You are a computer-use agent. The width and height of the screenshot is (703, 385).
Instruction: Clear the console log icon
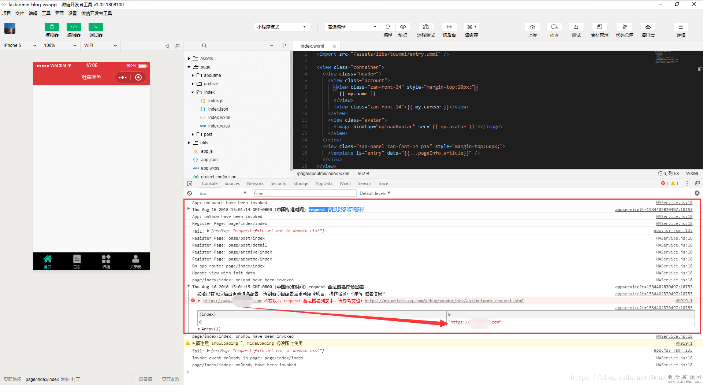click(x=189, y=193)
